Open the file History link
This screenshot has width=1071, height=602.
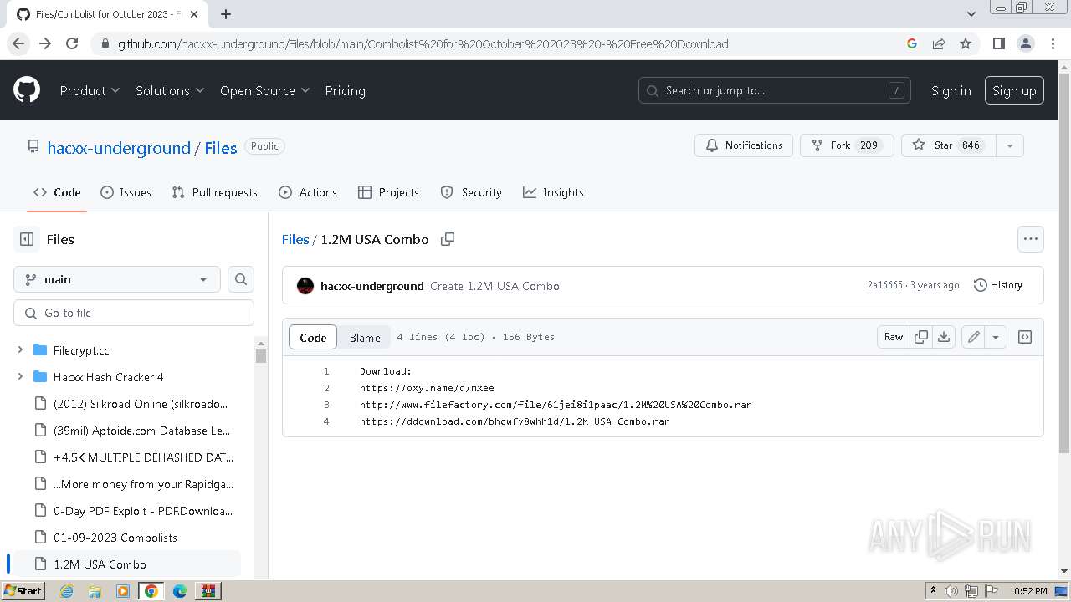point(998,285)
